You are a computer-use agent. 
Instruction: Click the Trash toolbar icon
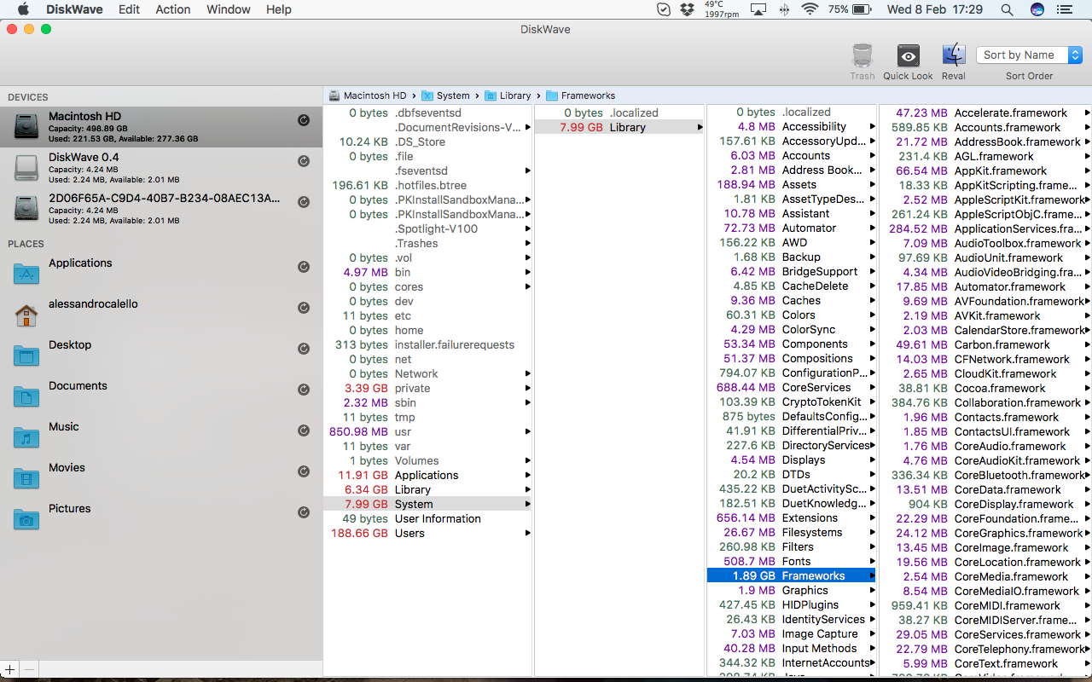click(863, 56)
